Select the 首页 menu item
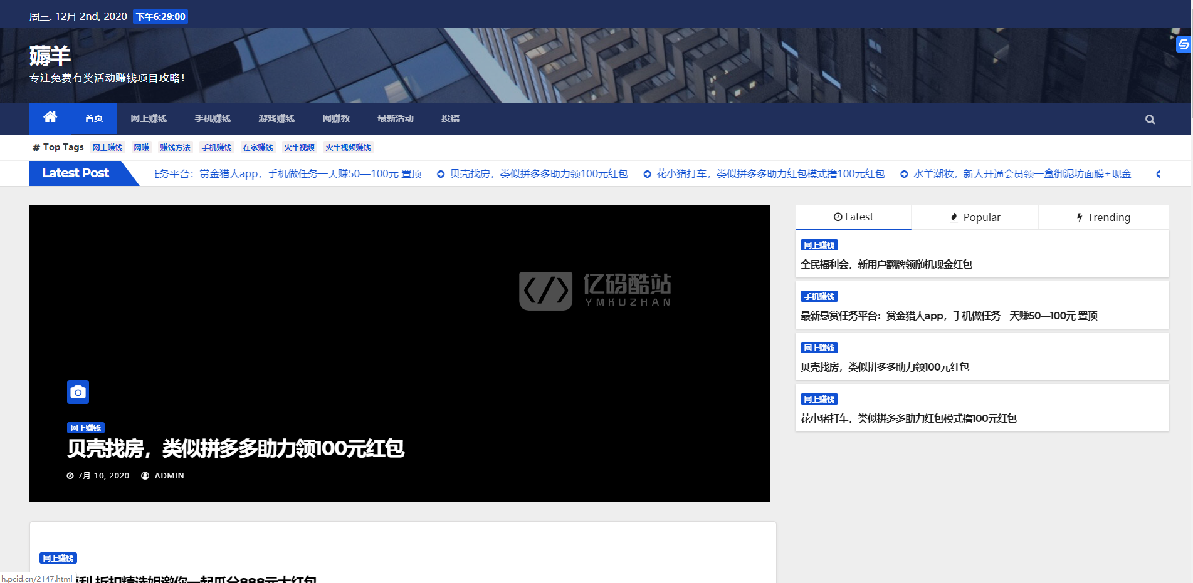Viewport: 1193px width, 583px height. coord(94,118)
